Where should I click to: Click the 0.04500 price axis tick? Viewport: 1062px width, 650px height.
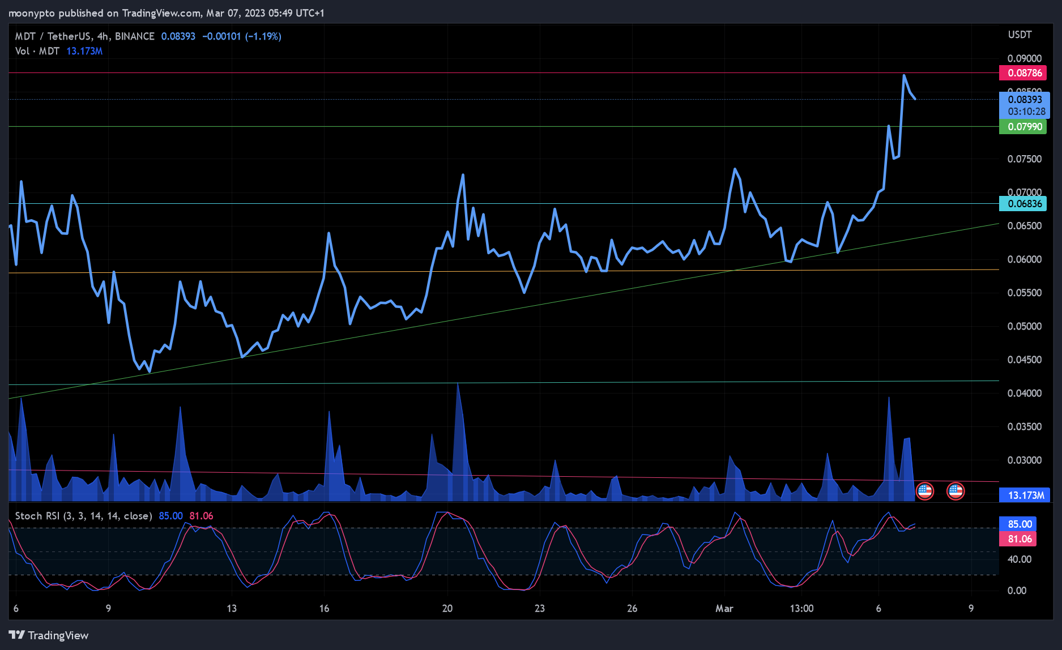1024,360
